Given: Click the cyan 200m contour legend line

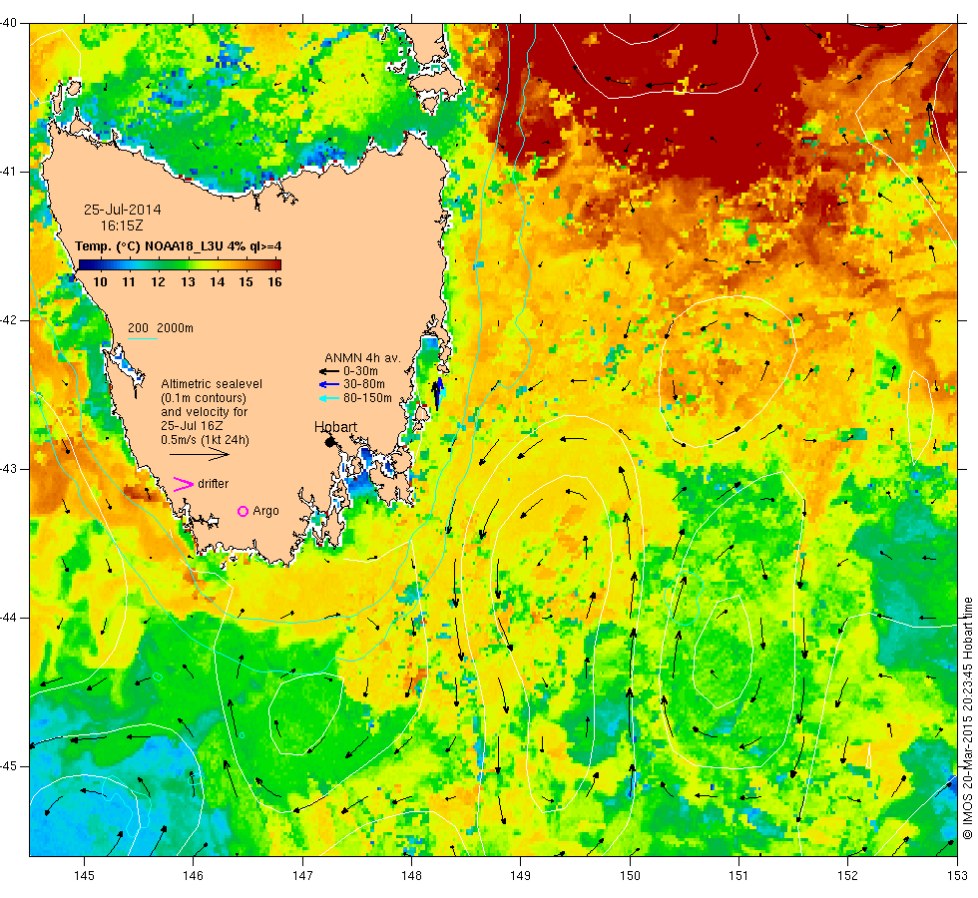Looking at the screenshot, I should (x=143, y=339).
